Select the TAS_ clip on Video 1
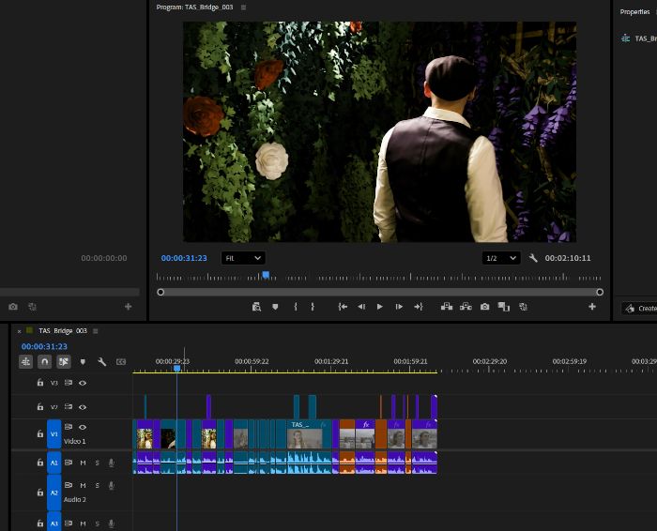The image size is (657, 531). point(309,434)
